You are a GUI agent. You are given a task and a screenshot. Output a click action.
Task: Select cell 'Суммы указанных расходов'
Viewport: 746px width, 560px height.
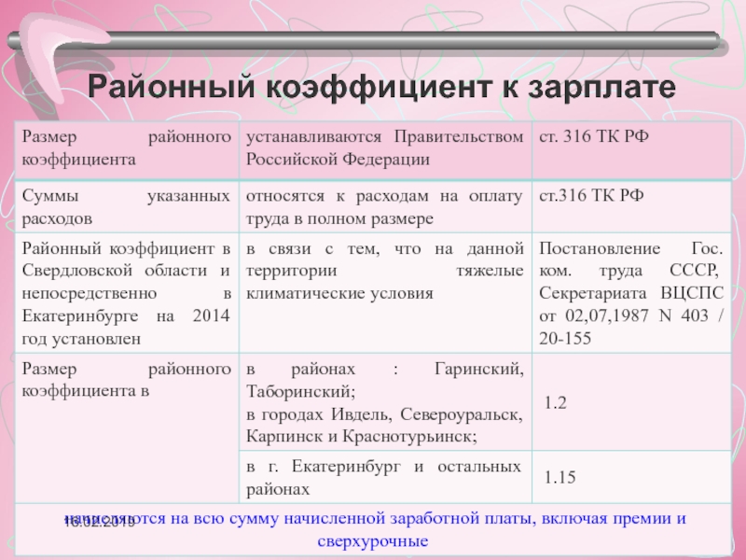127,206
